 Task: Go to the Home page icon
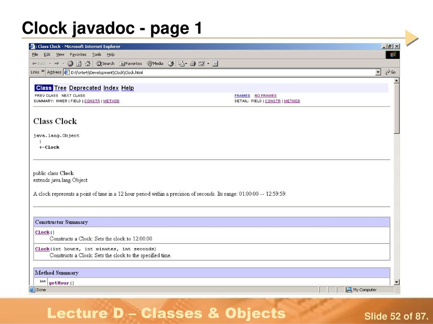[88, 64]
